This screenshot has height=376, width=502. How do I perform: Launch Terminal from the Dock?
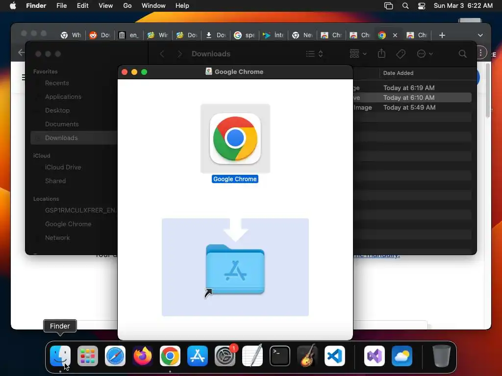pyautogui.click(x=280, y=356)
